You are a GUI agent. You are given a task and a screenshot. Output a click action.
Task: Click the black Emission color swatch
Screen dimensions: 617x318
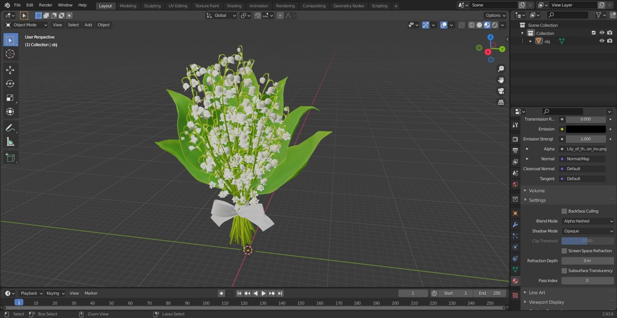click(586, 129)
